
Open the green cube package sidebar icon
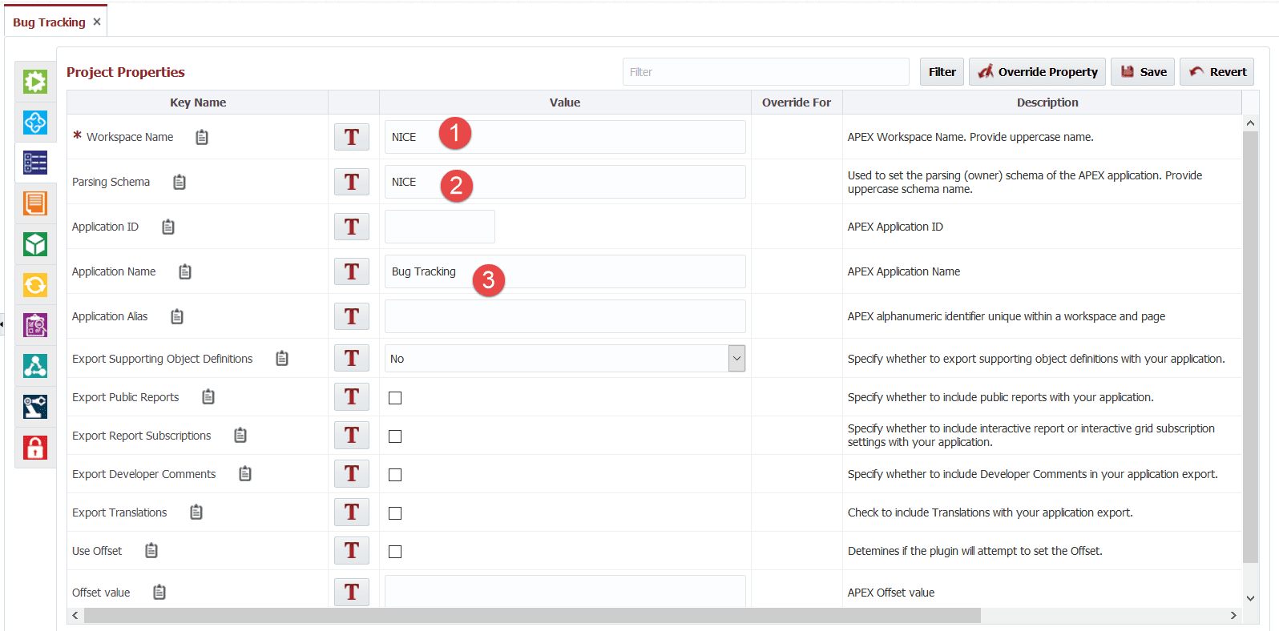point(35,244)
